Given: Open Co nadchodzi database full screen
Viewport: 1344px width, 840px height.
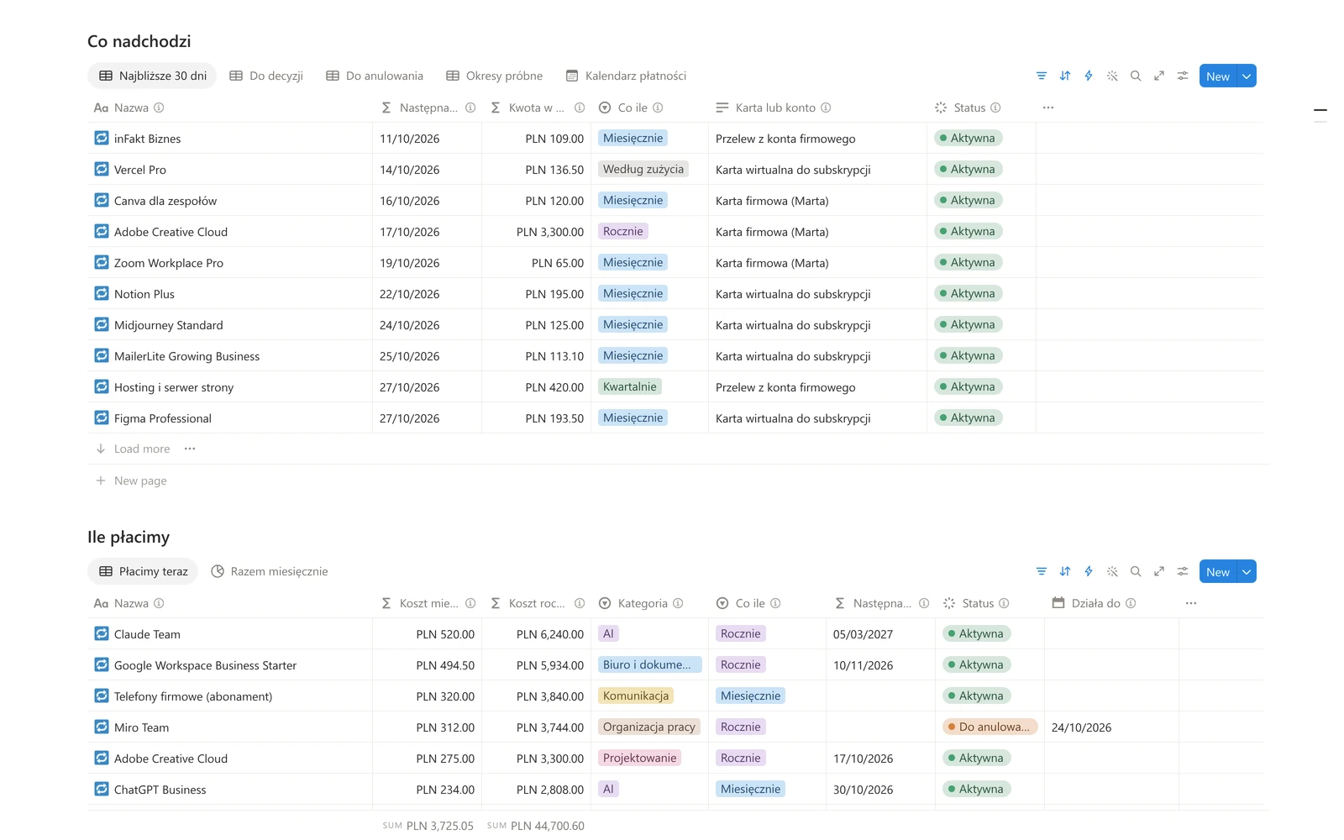Looking at the screenshot, I should (1159, 76).
